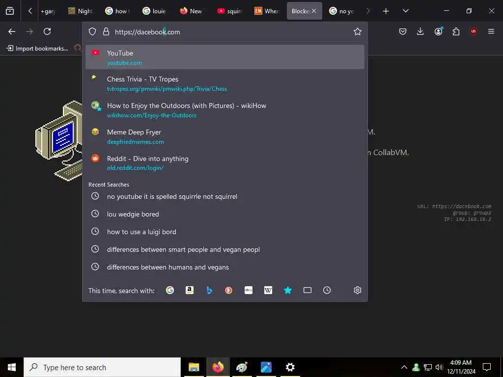Open Photos app from taskbar
503x377 pixels.
[266, 367]
